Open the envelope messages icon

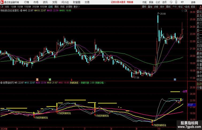(182, 2)
